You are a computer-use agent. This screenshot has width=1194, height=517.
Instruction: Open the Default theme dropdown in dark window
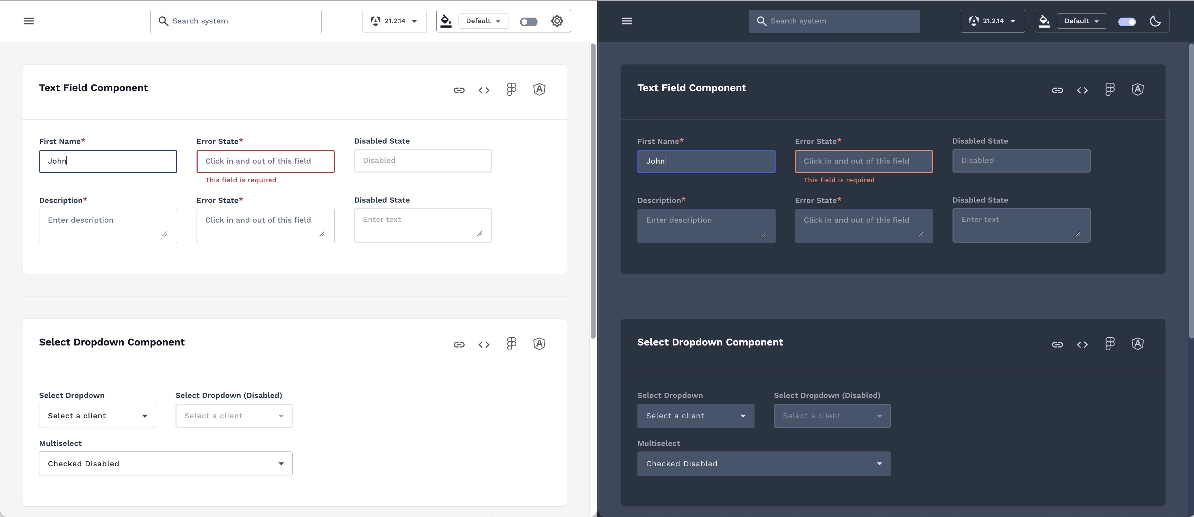coord(1082,21)
